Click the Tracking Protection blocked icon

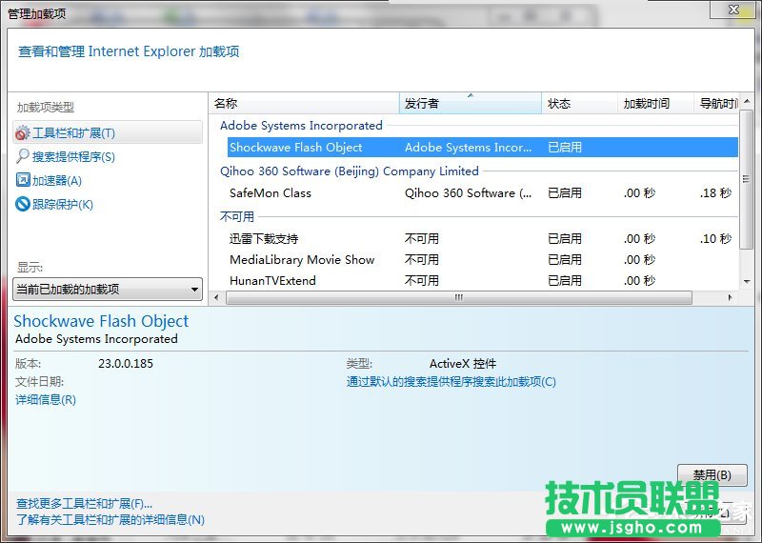[x=22, y=204]
